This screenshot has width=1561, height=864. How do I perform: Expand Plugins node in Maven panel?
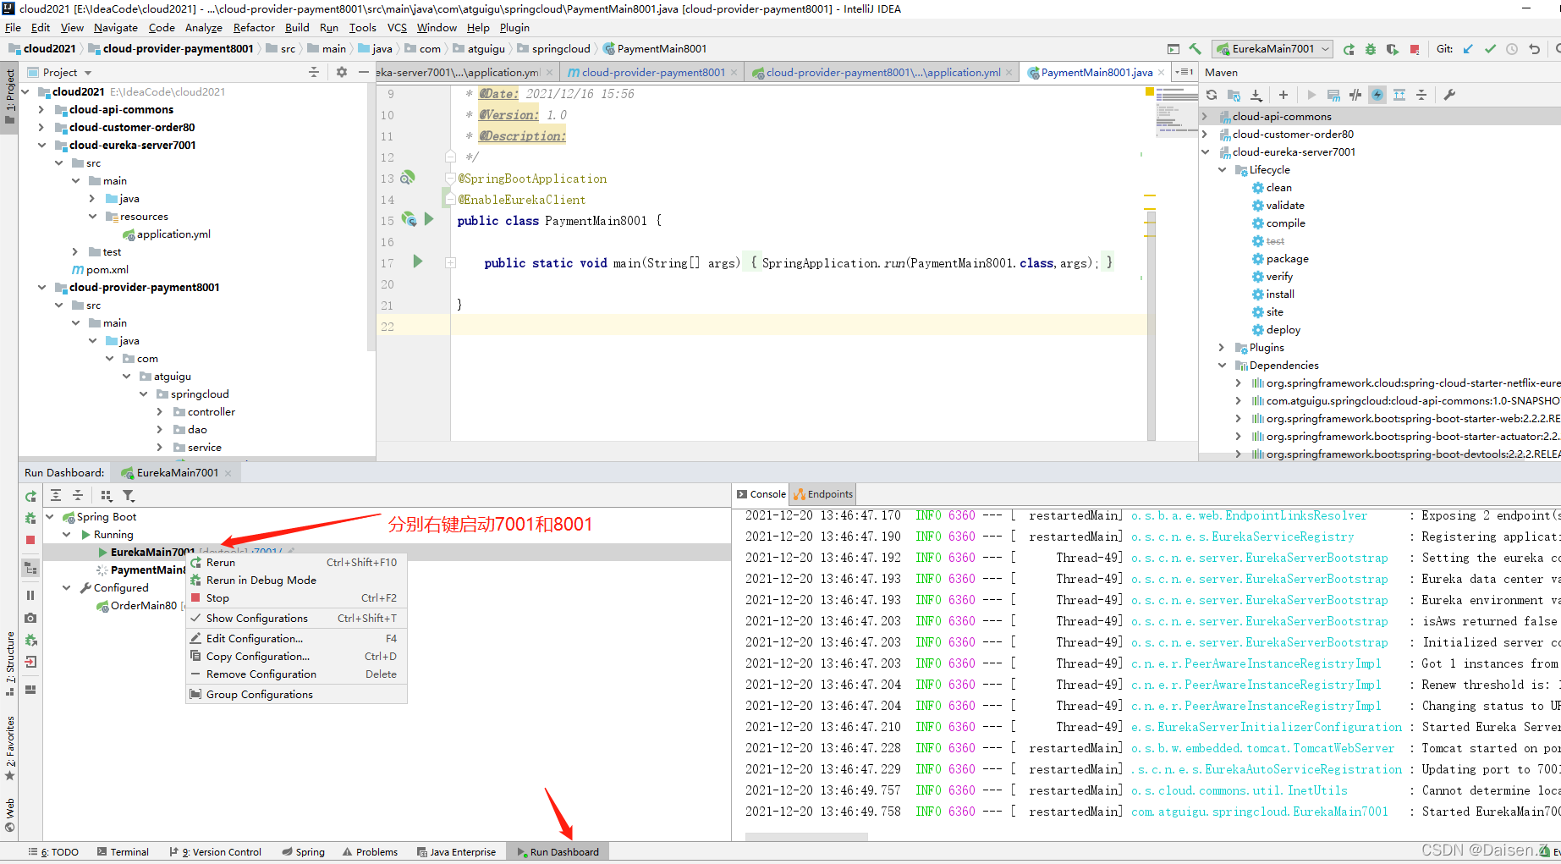[x=1222, y=348]
